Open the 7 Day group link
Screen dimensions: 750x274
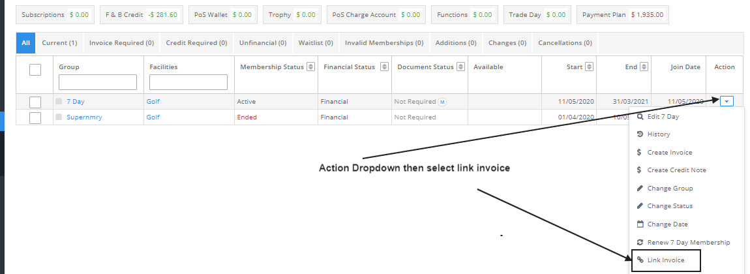click(76, 101)
